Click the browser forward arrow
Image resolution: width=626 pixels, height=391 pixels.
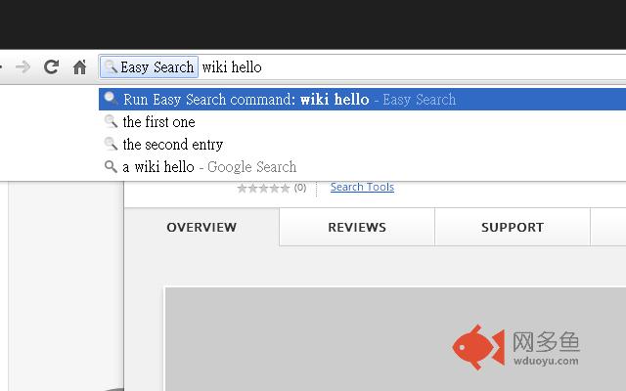[x=23, y=67]
